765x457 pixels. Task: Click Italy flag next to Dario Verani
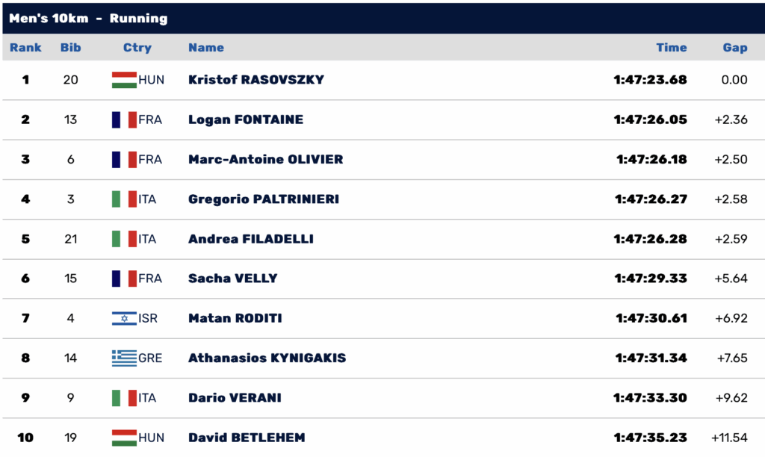pyautogui.click(x=124, y=397)
